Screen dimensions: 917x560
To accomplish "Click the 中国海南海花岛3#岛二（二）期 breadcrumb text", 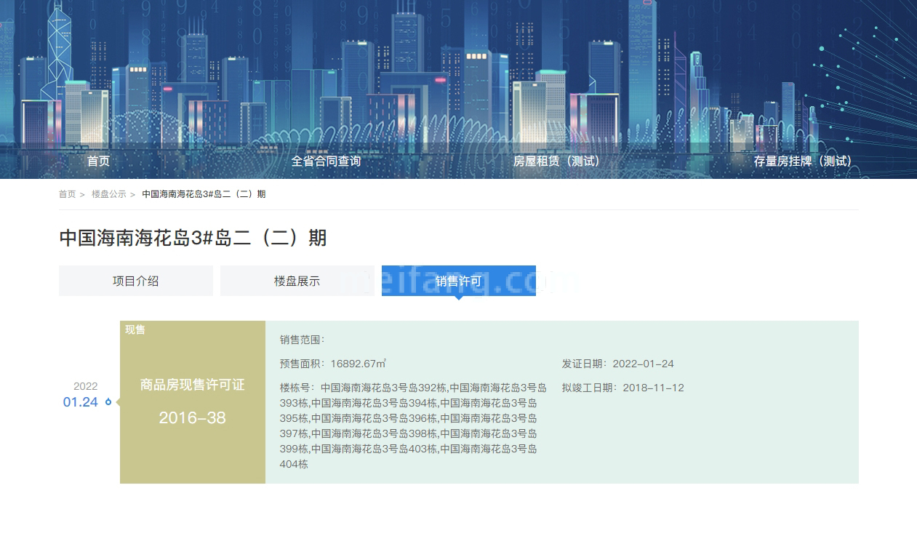I will tap(204, 194).
